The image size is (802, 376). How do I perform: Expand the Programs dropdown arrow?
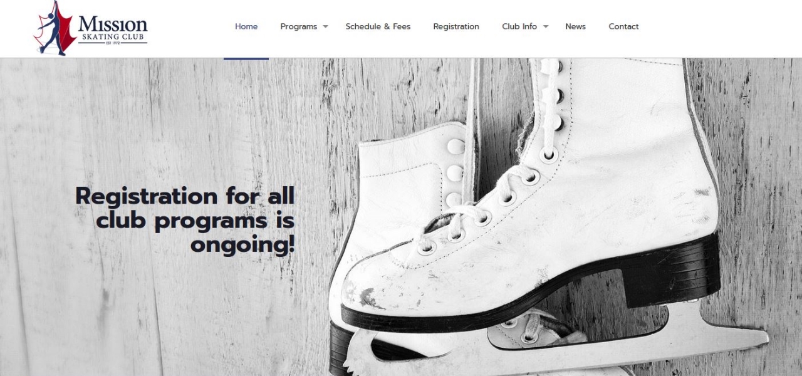[325, 26]
